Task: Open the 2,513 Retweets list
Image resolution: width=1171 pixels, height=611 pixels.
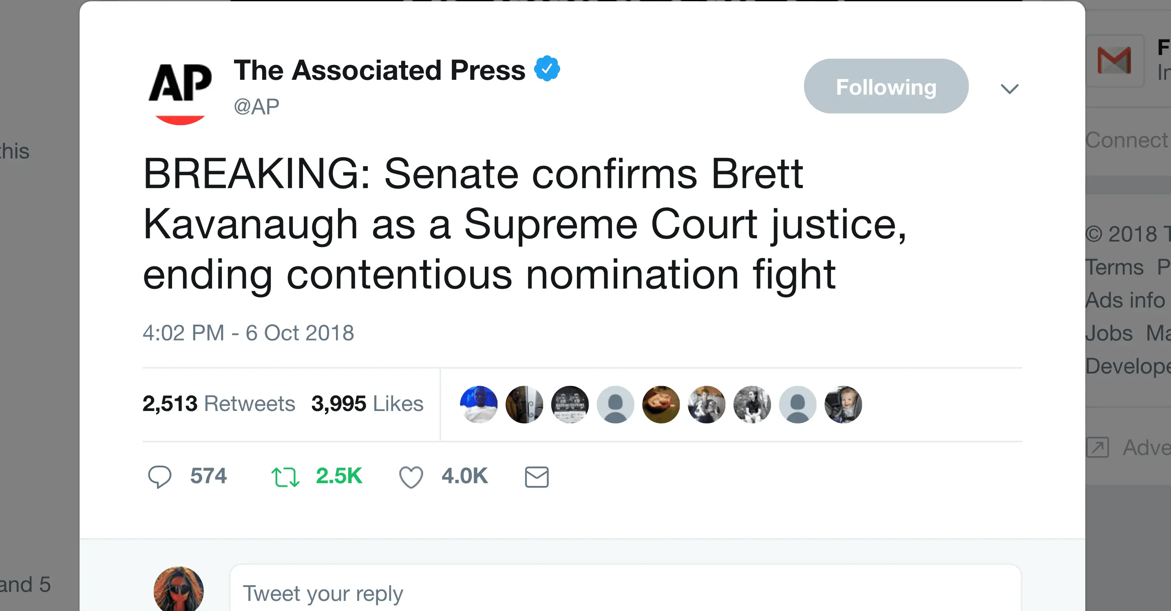Action: [x=219, y=404]
